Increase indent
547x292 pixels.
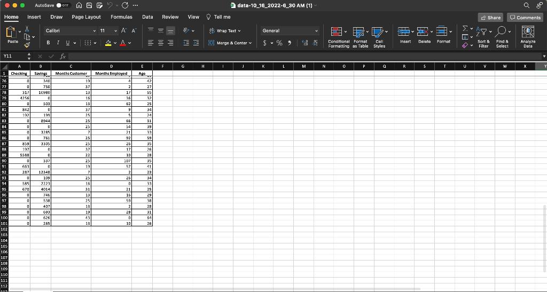196,43
